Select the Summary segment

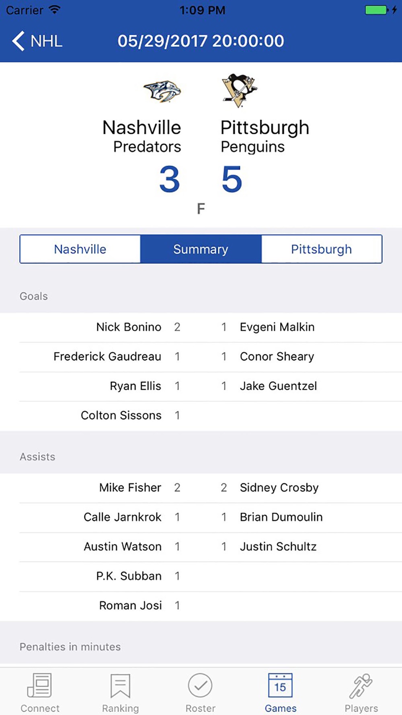coord(201,249)
